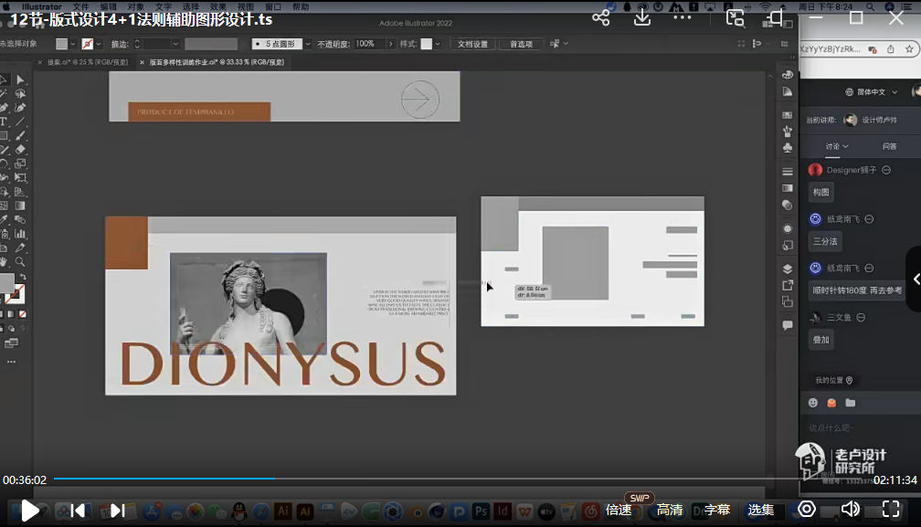The image size is (921, 527).
Task: Select the Type tool in Illustrator toolbar
Action: pyautogui.click(x=5, y=121)
